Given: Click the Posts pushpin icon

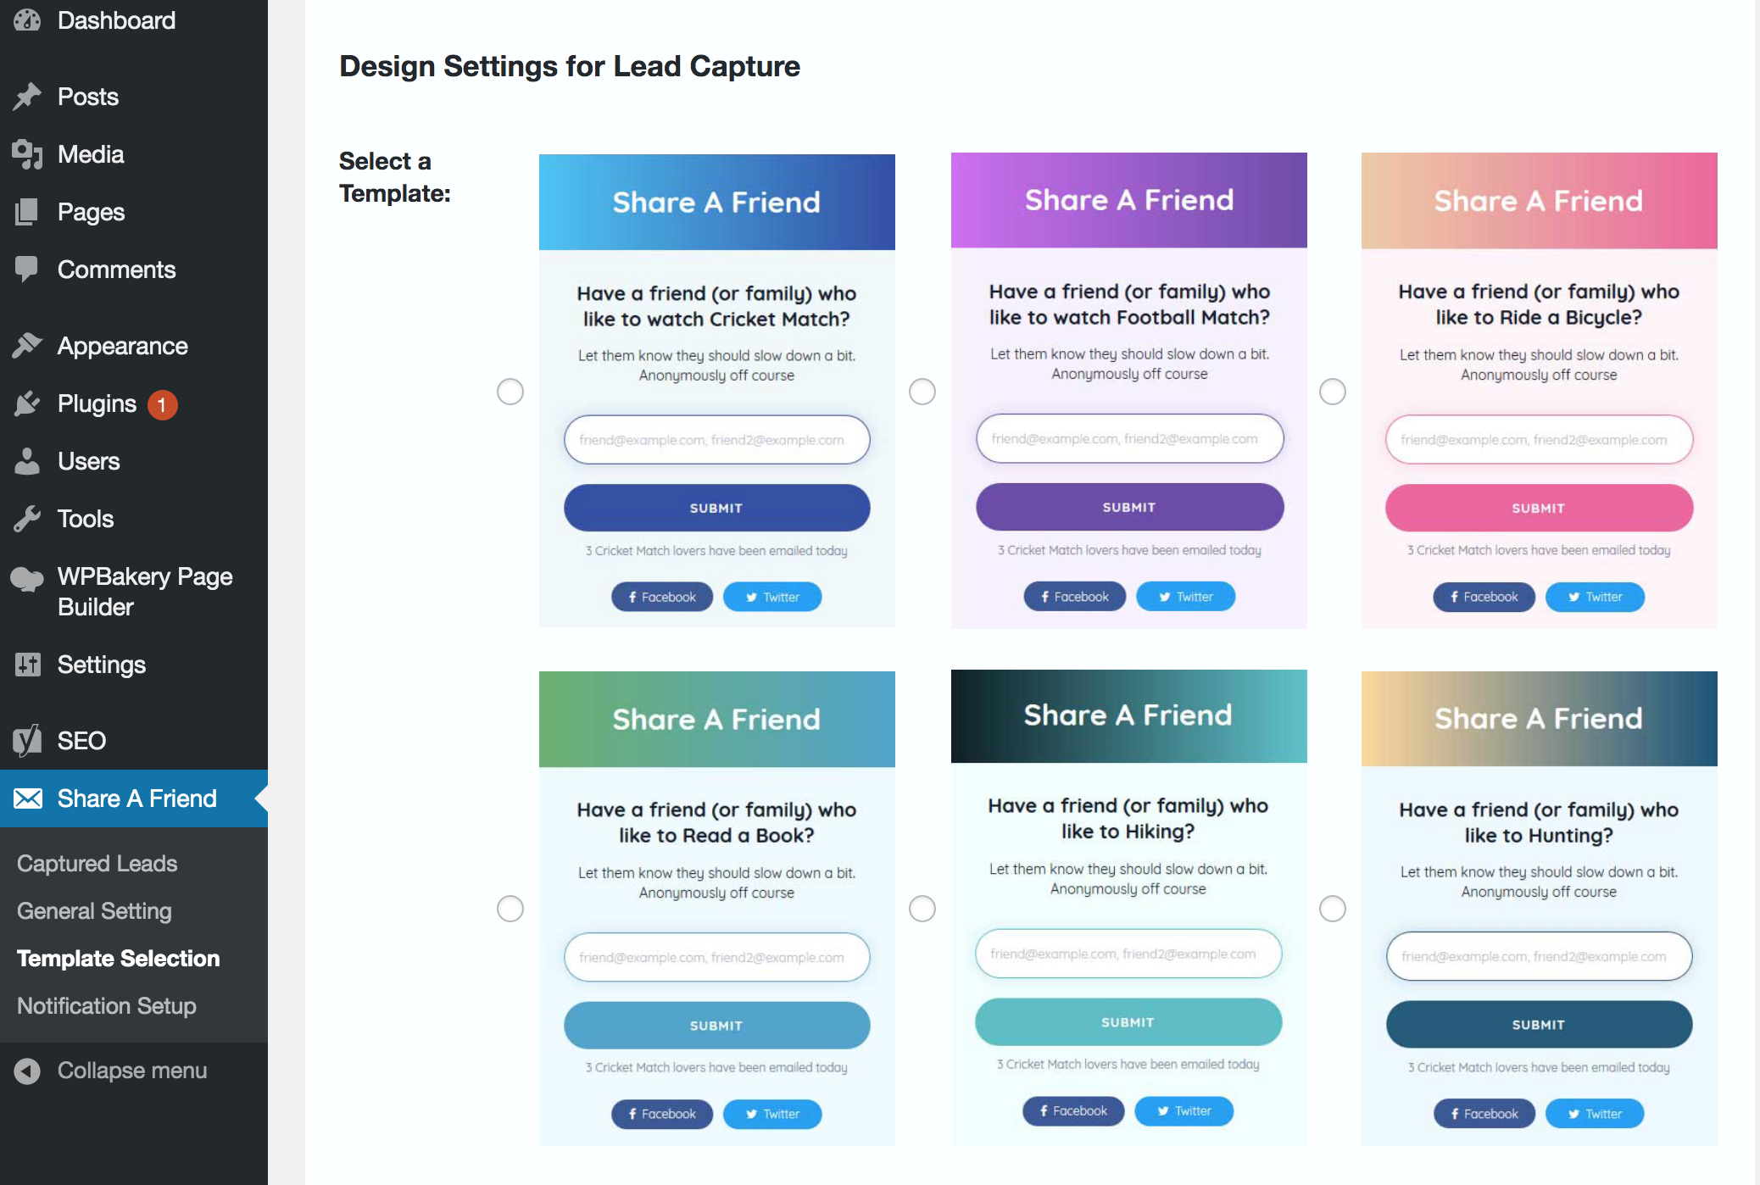Looking at the screenshot, I should click(27, 97).
